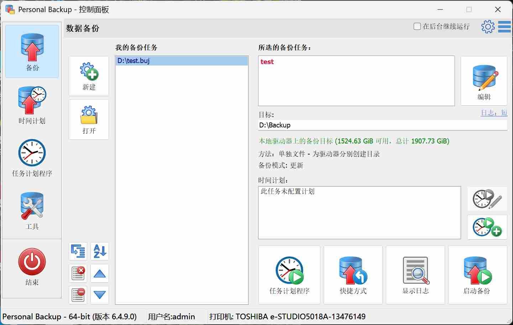
Task: Click the 日志: 短 link
Action: click(x=494, y=113)
